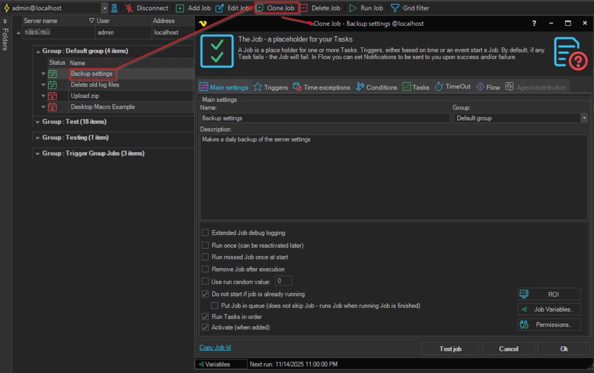Open the Grid filter funnel icon
Image resolution: width=594 pixels, height=373 pixels.
coord(395,8)
